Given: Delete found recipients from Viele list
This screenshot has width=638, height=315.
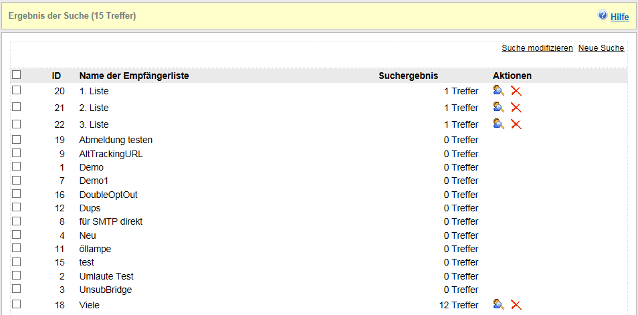Looking at the screenshot, I should tap(516, 304).
